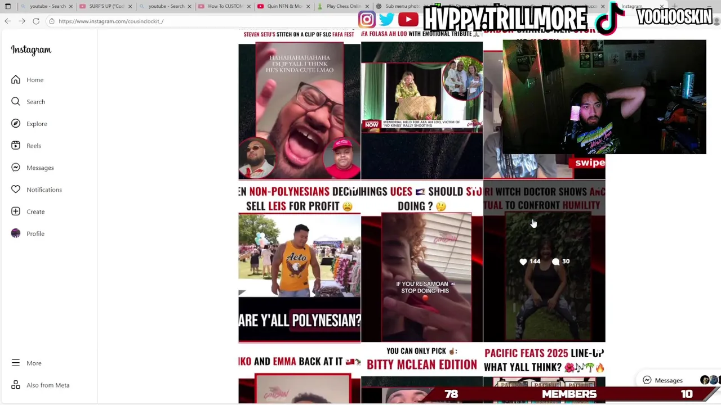The image size is (721, 405).
Task: Click the tab actions icon in the browser's top-left corner
Action: click(x=7, y=6)
